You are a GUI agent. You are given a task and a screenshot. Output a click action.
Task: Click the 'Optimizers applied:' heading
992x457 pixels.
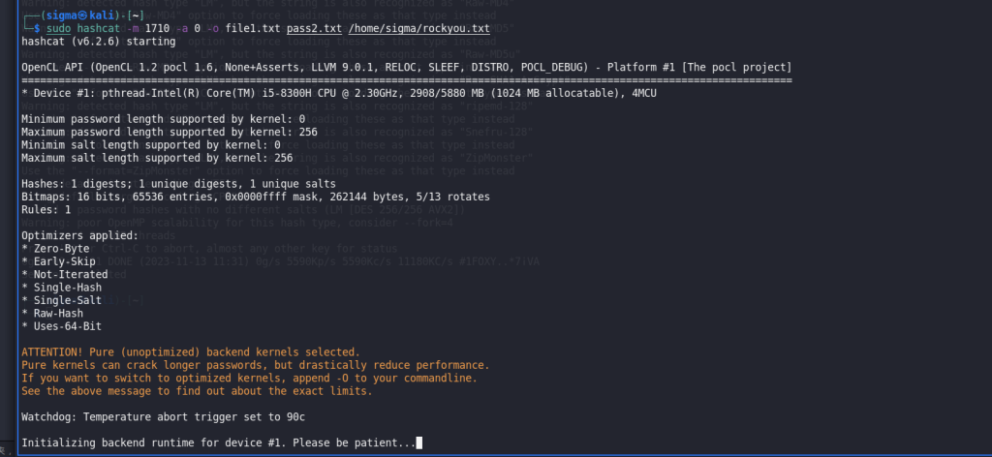79,236
